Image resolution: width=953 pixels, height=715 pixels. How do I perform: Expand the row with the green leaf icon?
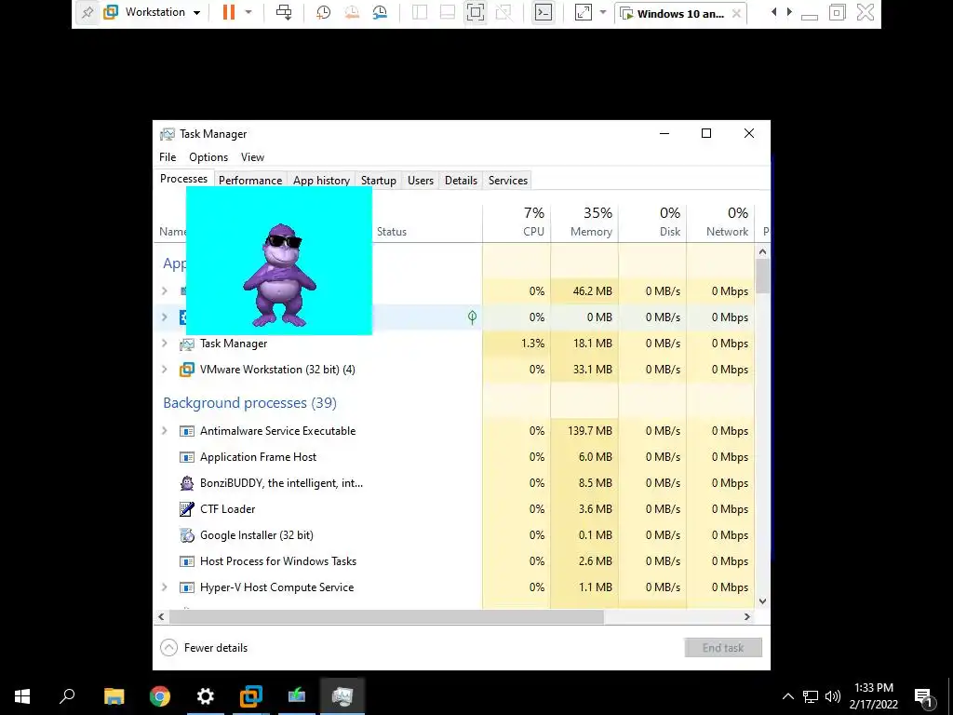pos(164,317)
